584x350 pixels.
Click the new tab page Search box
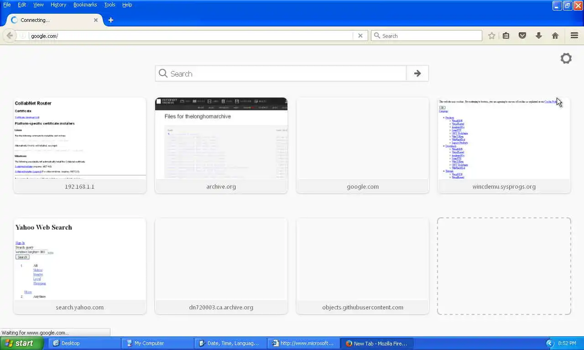tap(281, 73)
